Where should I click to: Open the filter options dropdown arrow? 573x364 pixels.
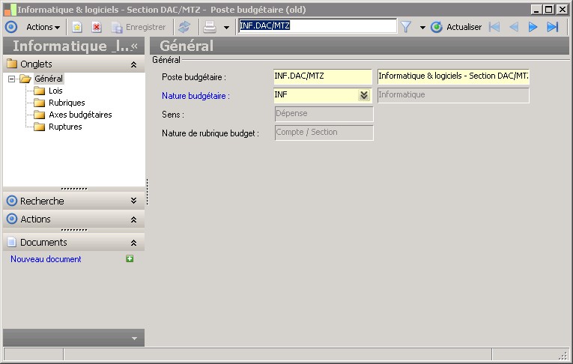422,28
